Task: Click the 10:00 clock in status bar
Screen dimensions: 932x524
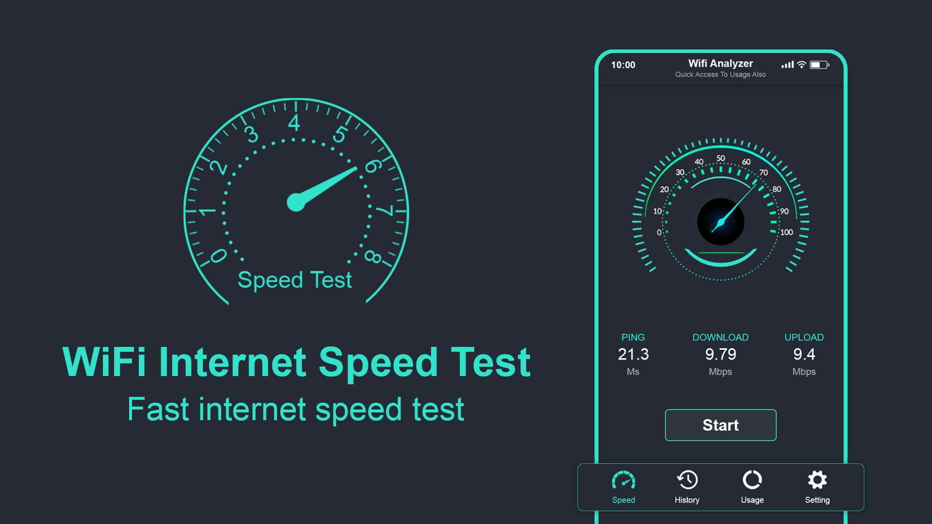Action: click(x=623, y=65)
